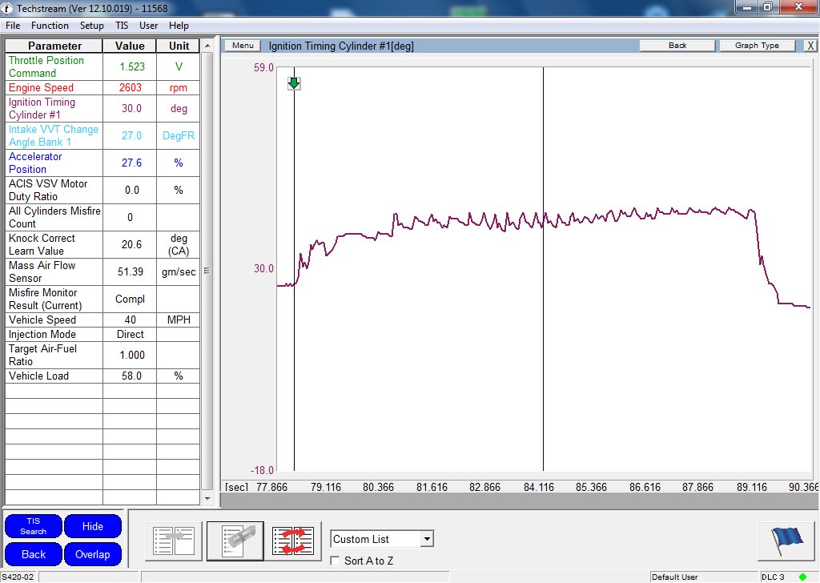Open the File menu
820x583 pixels.
(x=13, y=26)
